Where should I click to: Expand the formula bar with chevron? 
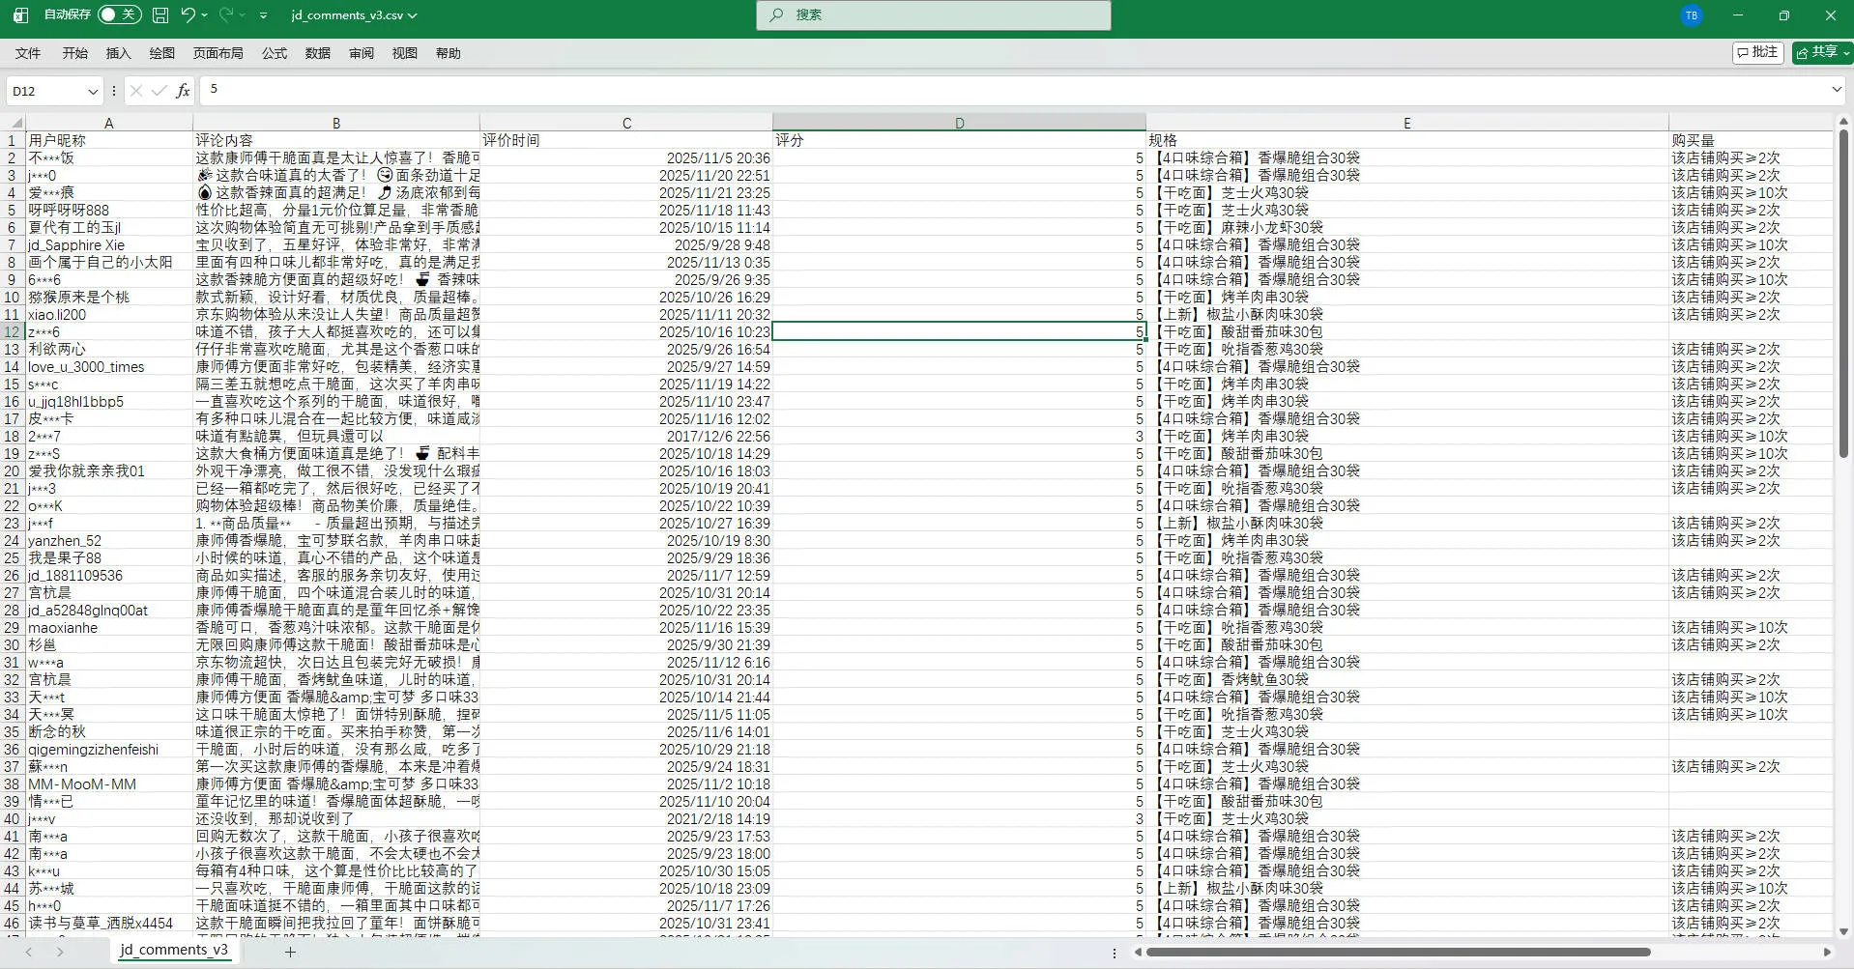pyautogui.click(x=1837, y=90)
